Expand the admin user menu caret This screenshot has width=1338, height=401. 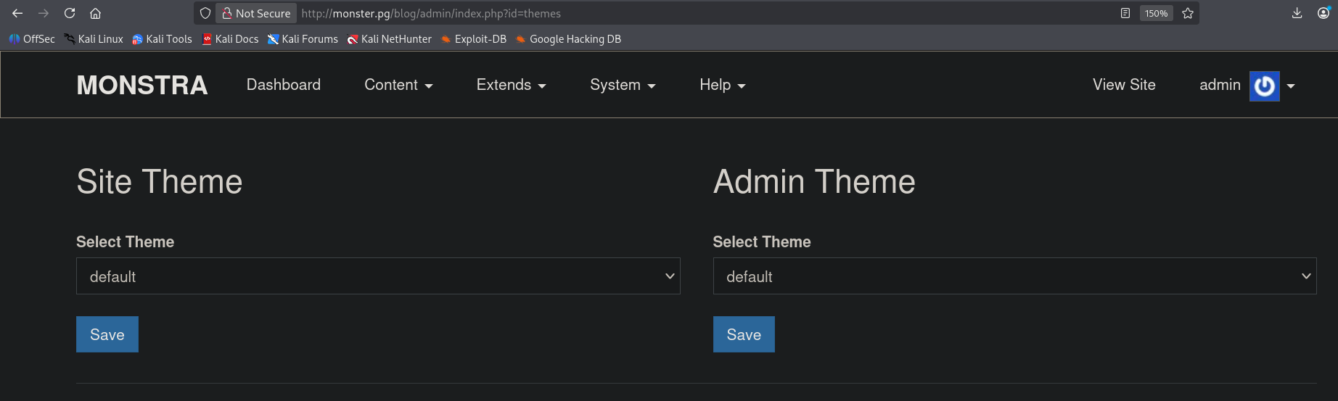[x=1291, y=86]
